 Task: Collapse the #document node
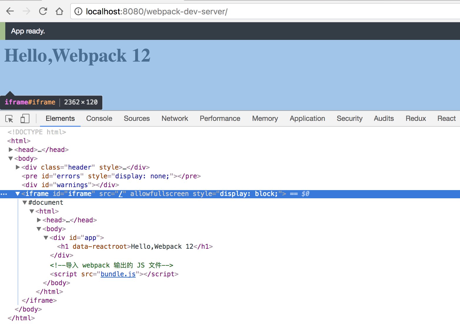(25, 202)
